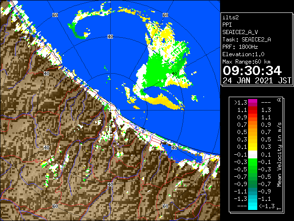
Task: Click the "PRF: 1800Hz" line
Action: [240, 47]
